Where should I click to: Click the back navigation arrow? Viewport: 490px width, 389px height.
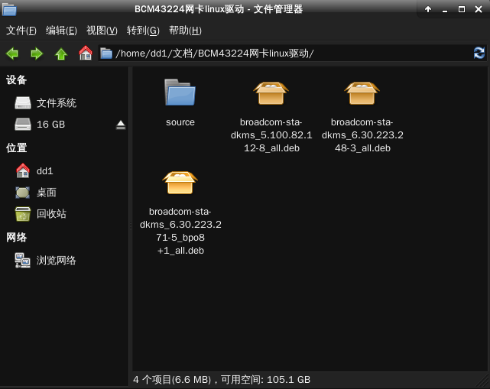[12, 53]
